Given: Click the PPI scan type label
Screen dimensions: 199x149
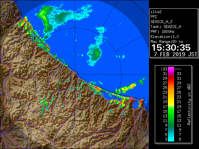Looking at the screenshot, I should click(x=154, y=17).
